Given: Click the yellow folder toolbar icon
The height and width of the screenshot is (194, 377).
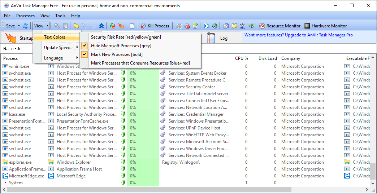Looking at the screenshot, I should (x=77, y=26).
